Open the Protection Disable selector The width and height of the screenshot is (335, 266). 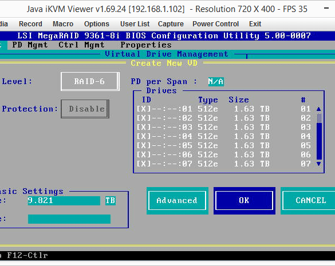(x=85, y=109)
